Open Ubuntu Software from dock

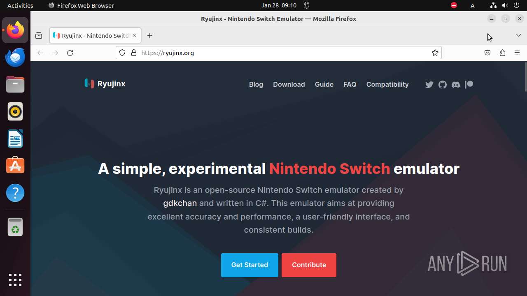[x=15, y=166]
